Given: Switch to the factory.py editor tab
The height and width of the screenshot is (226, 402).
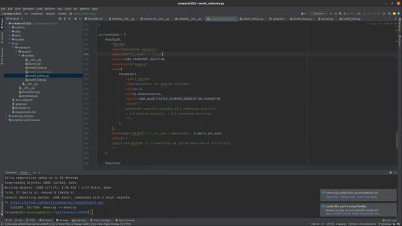Looking at the screenshot, I should (325, 19).
